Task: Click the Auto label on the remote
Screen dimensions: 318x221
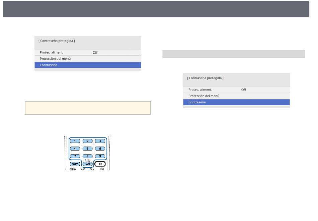Action: click(87, 160)
